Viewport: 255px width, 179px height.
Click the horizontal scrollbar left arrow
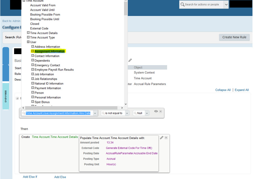[x=23, y=108]
